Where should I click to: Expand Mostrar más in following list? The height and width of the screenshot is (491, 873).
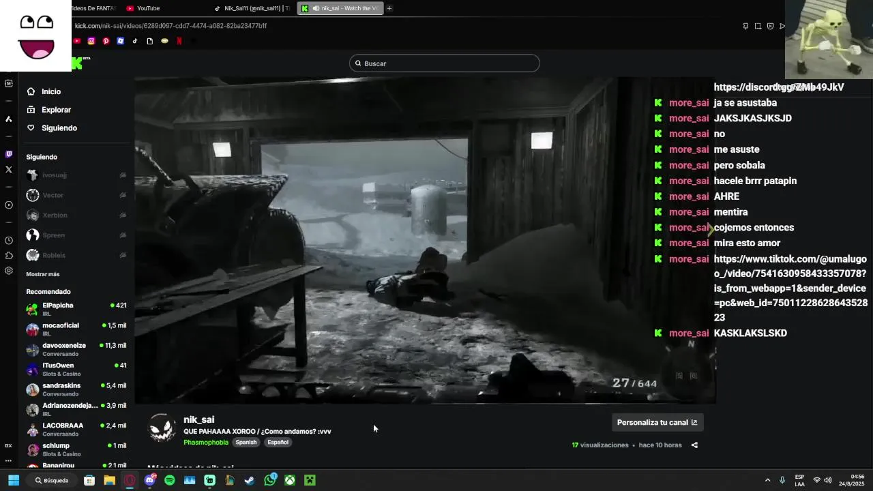[43, 274]
